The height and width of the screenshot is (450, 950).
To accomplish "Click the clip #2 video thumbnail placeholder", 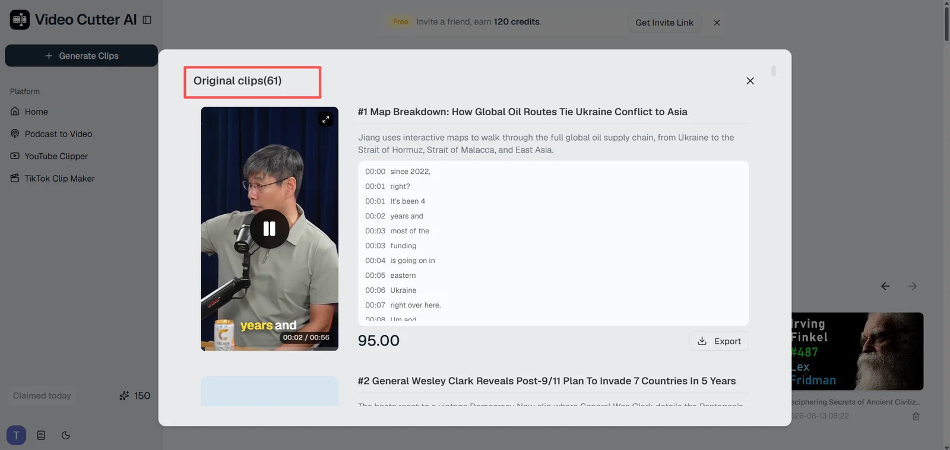I will click(270, 391).
